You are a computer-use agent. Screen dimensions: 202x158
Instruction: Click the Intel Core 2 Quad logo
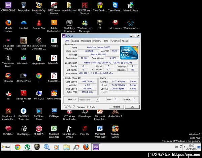(129, 53)
